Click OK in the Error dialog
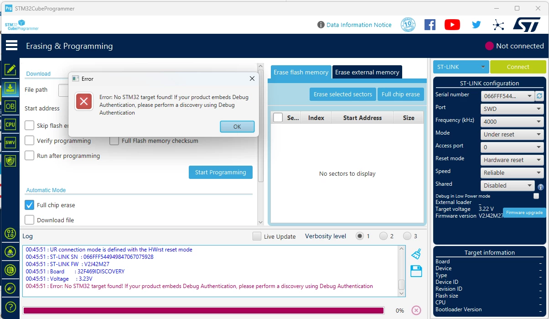Screen dimensions: 549x319 237,126
